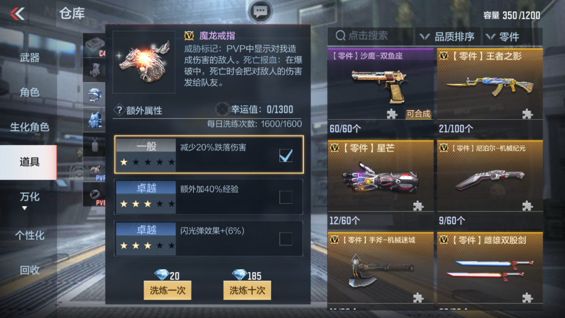This screenshot has width=565, height=318.
Task: Check the 额外加40%经验 attribute checkbox
Action: 286,197
